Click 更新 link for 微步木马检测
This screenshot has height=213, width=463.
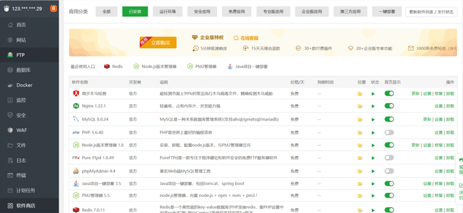click(415, 94)
